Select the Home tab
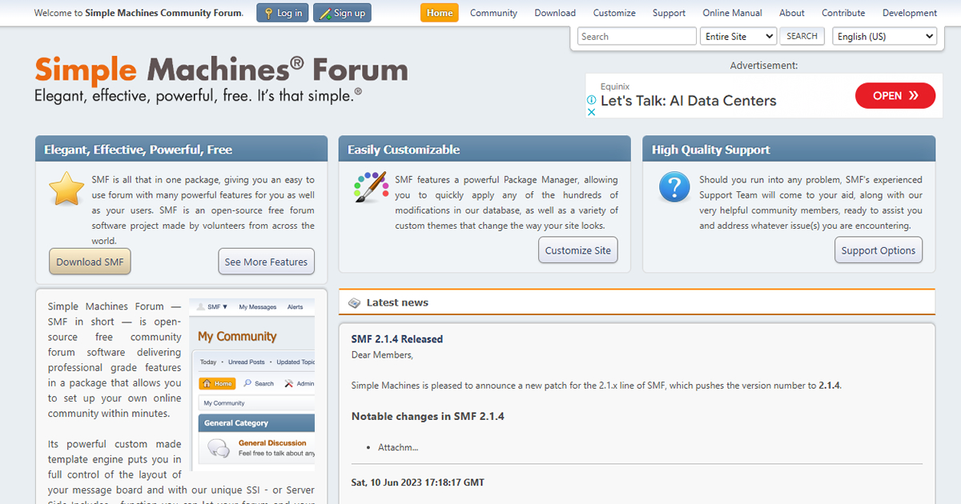The width and height of the screenshot is (961, 504). [440, 13]
